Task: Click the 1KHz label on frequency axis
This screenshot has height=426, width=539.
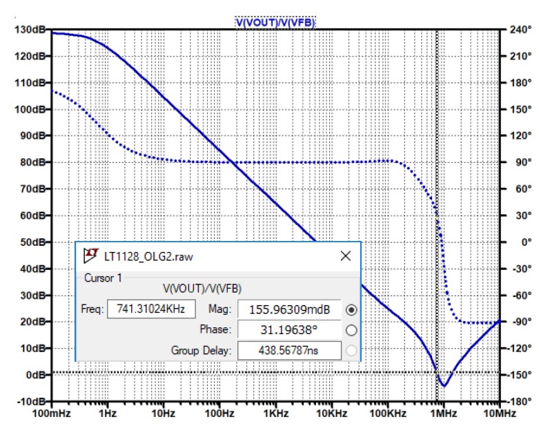Action: (275, 413)
